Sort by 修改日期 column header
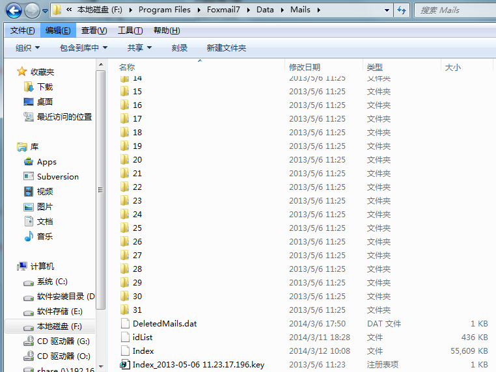Viewport: 496px width, 372px height. [x=305, y=68]
